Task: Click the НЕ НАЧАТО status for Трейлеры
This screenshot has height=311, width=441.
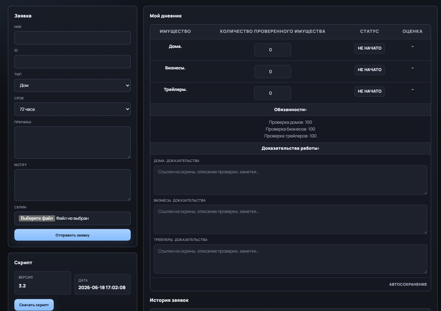Action: (369, 91)
